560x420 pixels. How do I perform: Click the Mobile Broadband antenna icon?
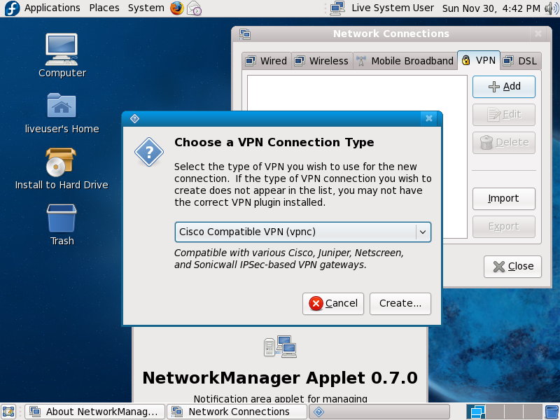tap(361, 61)
